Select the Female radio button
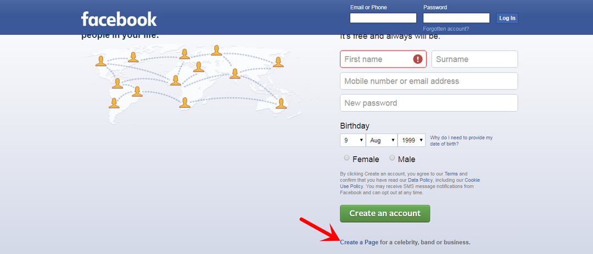The width and height of the screenshot is (593, 254). coord(347,158)
